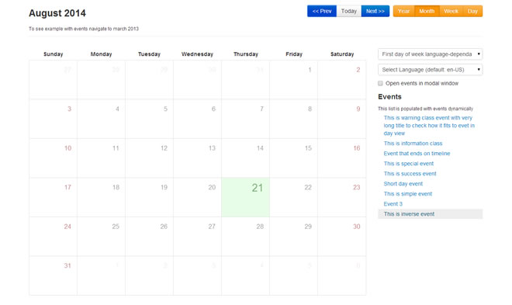Open 'This is inverse event' entry
This screenshot has width=512, height=305.
click(430, 214)
